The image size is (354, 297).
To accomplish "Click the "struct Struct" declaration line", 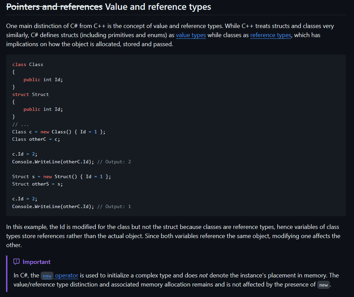I will pos(30,94).
